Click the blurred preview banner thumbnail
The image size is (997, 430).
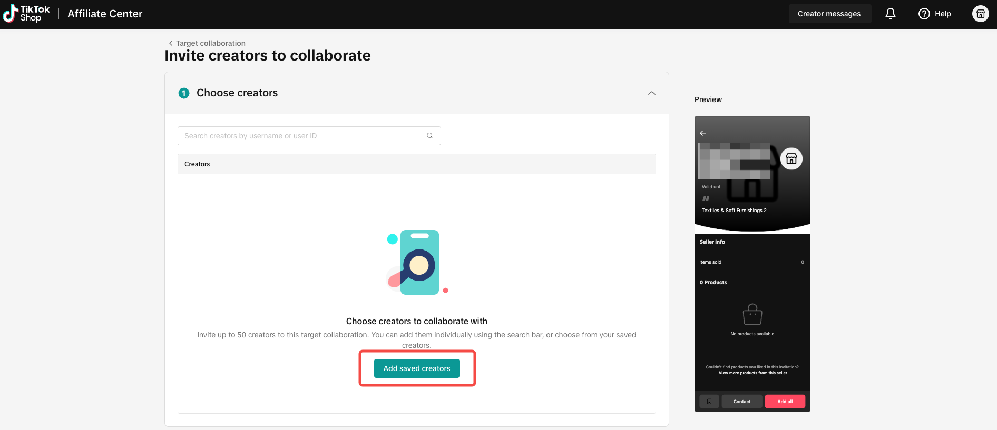(735, 161)
